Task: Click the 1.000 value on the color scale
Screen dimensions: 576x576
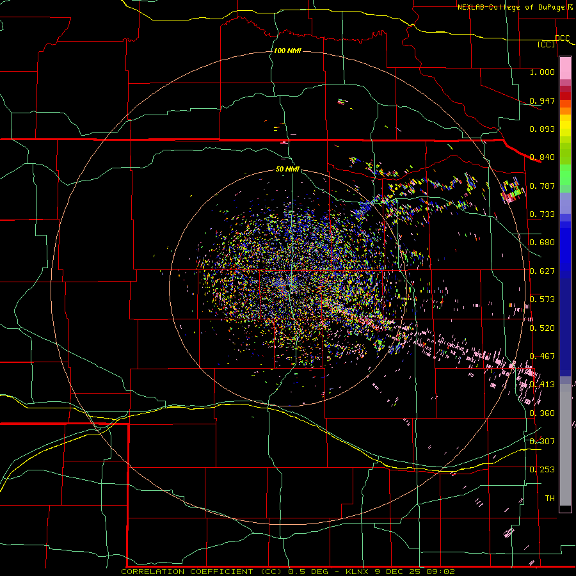Action: [x=542, y=72]
